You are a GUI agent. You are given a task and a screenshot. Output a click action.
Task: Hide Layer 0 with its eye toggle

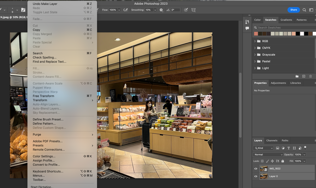pyautogui.click(x=256, y=176)
